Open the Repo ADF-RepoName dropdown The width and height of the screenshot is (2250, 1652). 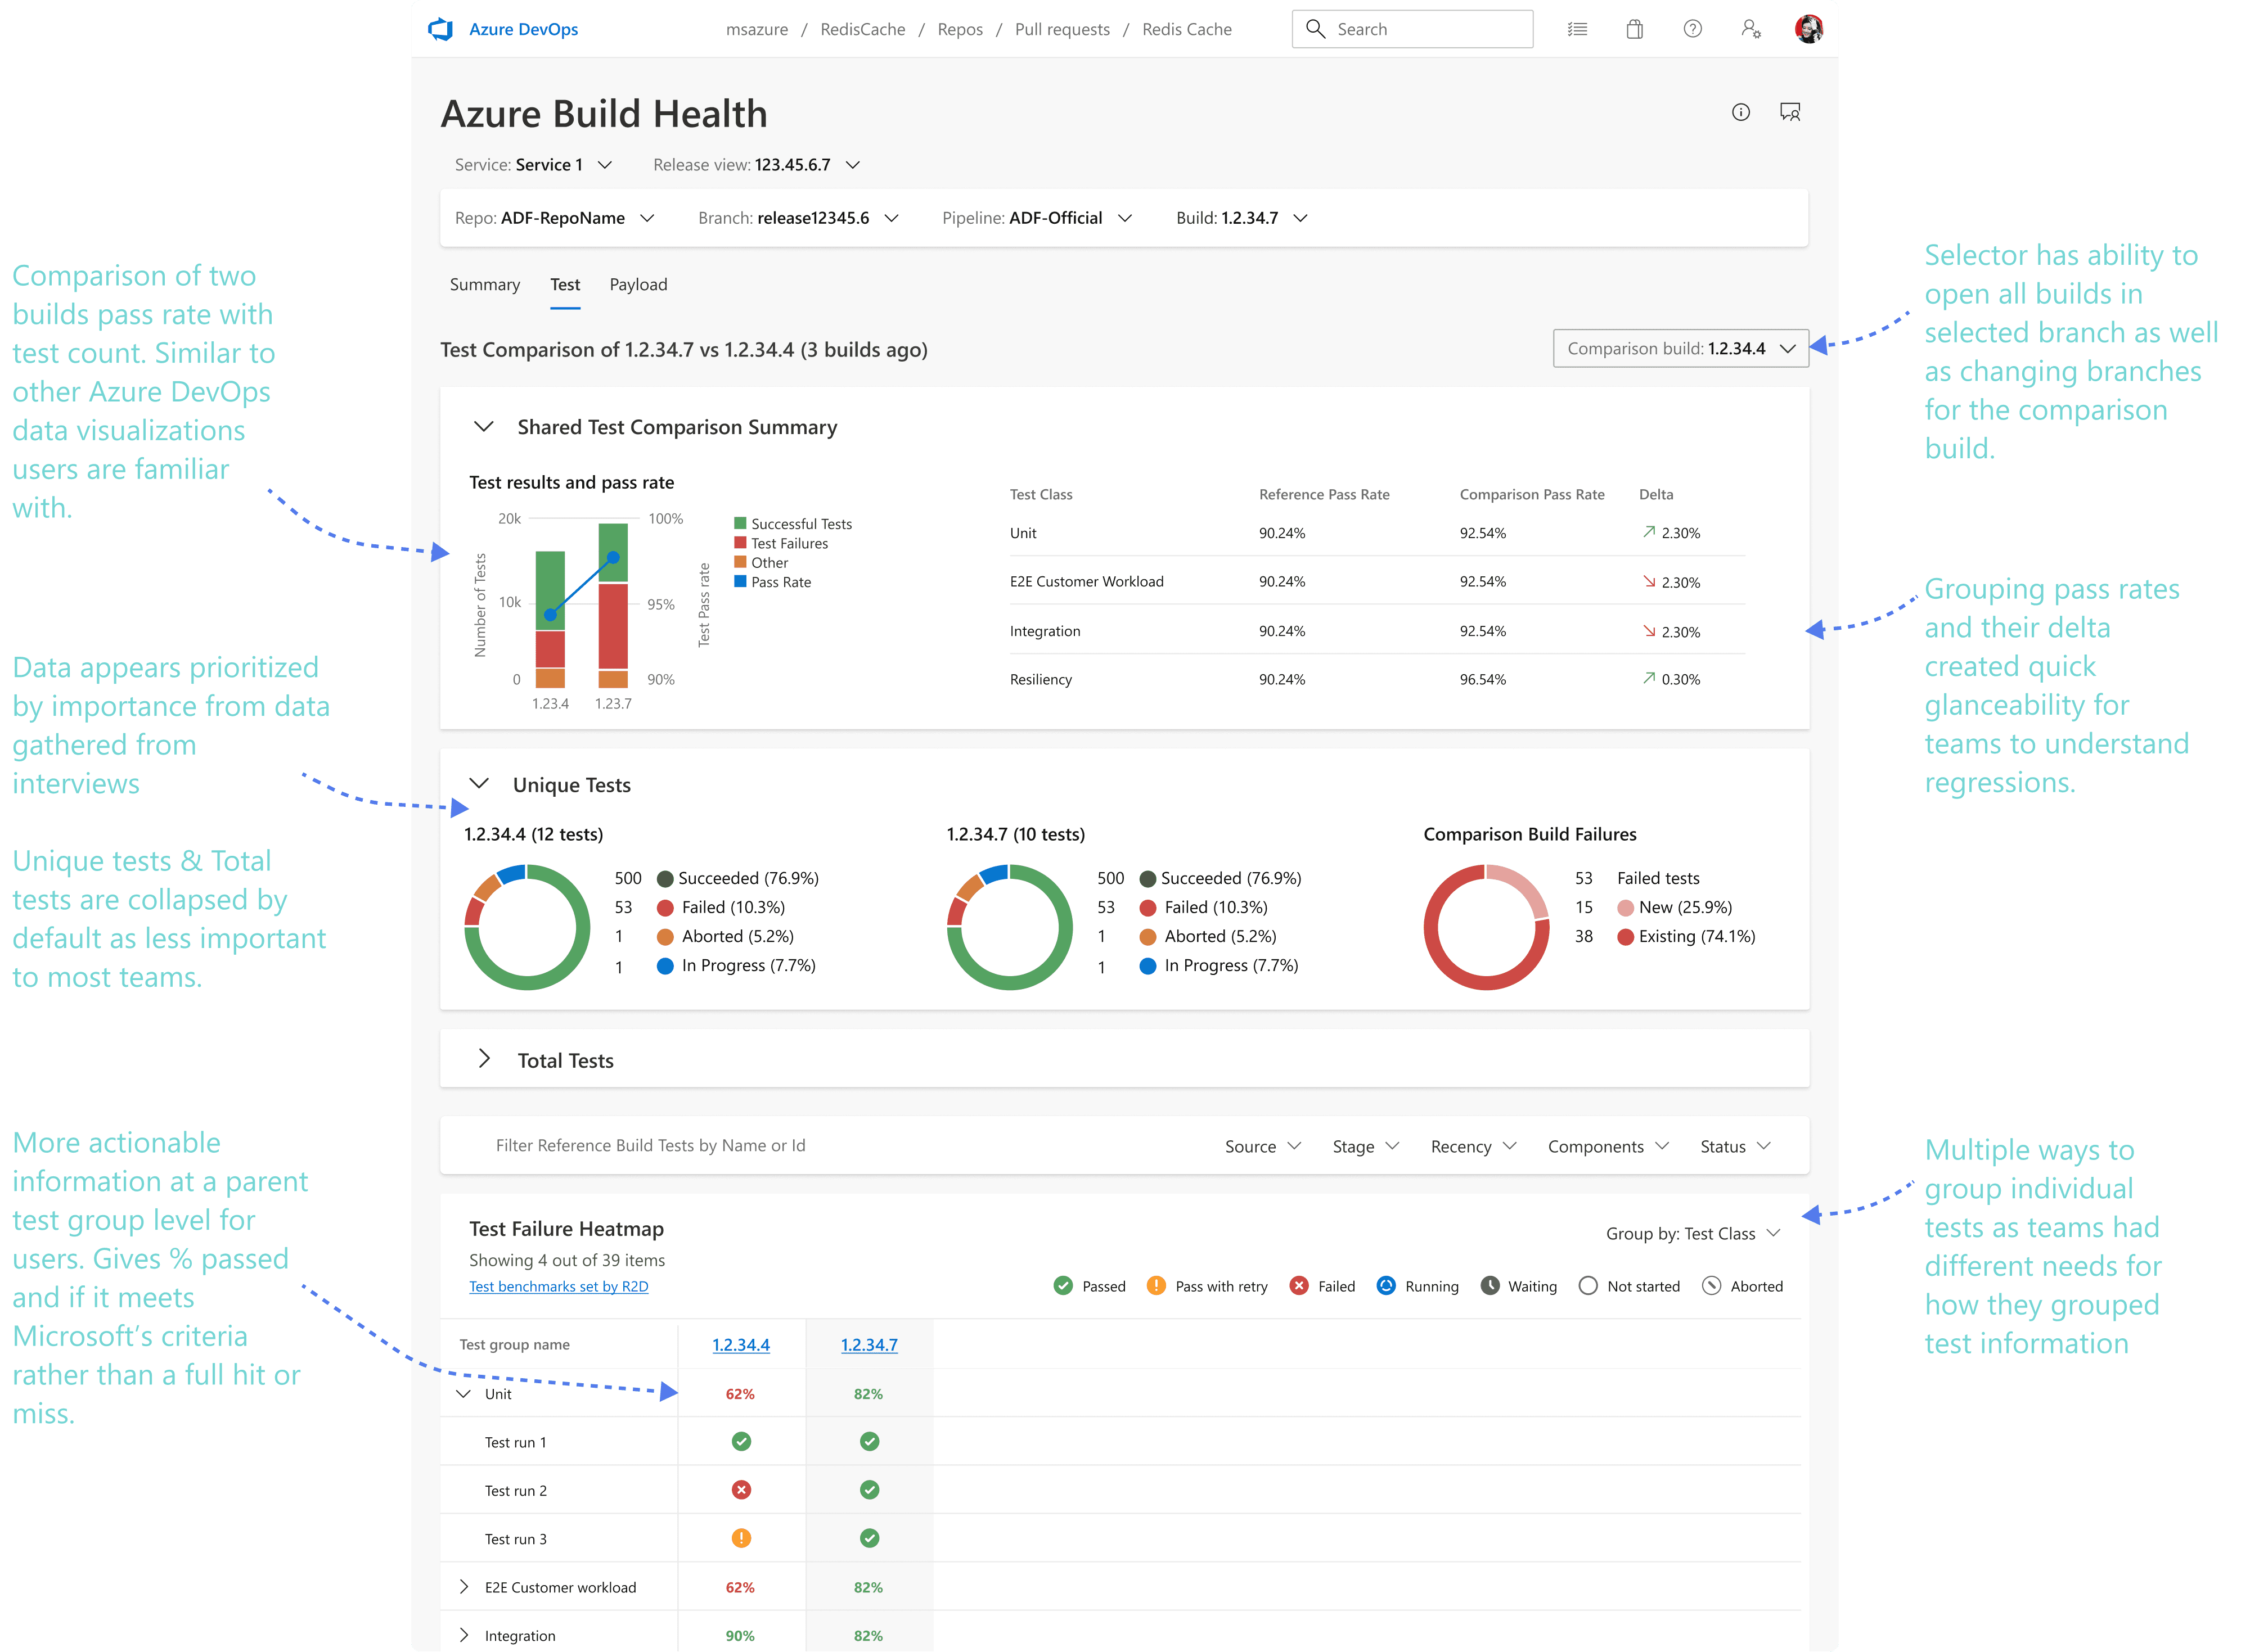[554, 218]
